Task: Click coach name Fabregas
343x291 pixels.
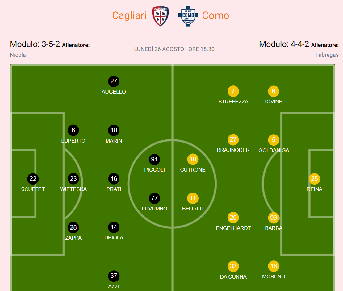Action: 327,55
